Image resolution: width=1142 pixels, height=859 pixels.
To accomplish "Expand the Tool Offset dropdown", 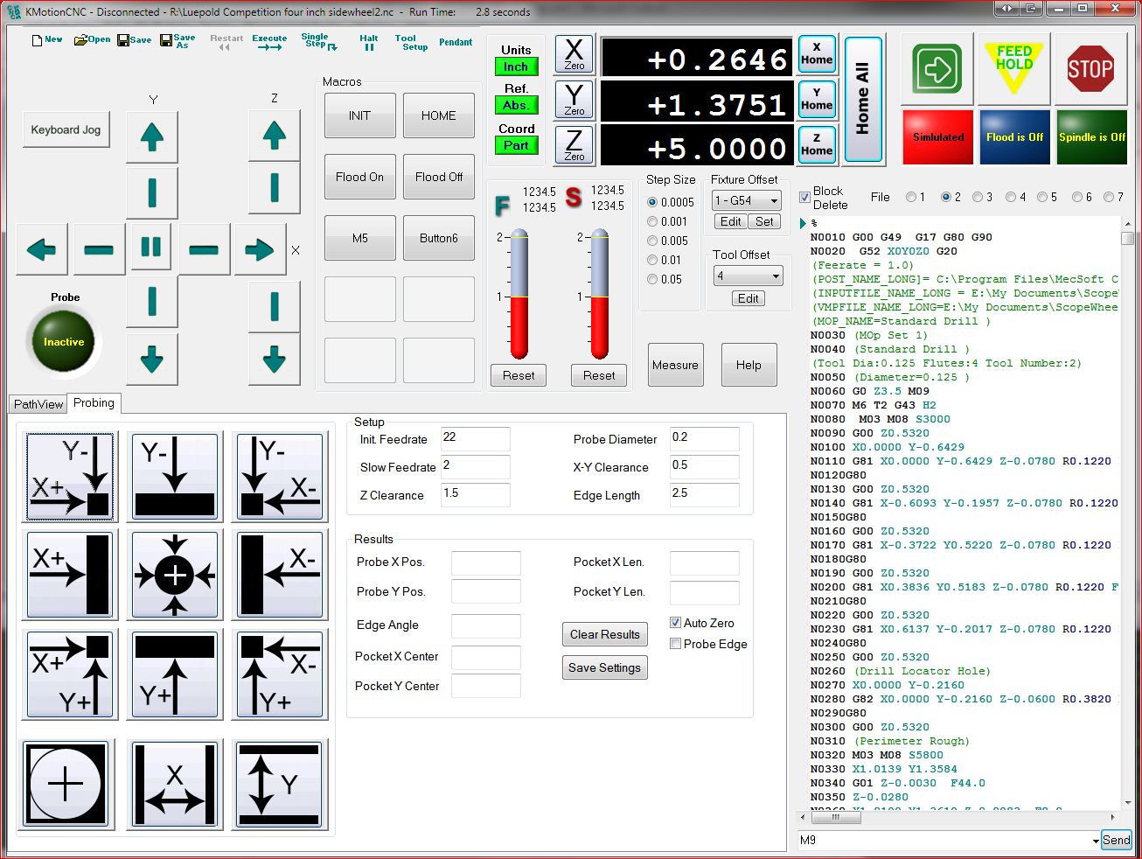I will pyautogui.click(x=775, y=276).
